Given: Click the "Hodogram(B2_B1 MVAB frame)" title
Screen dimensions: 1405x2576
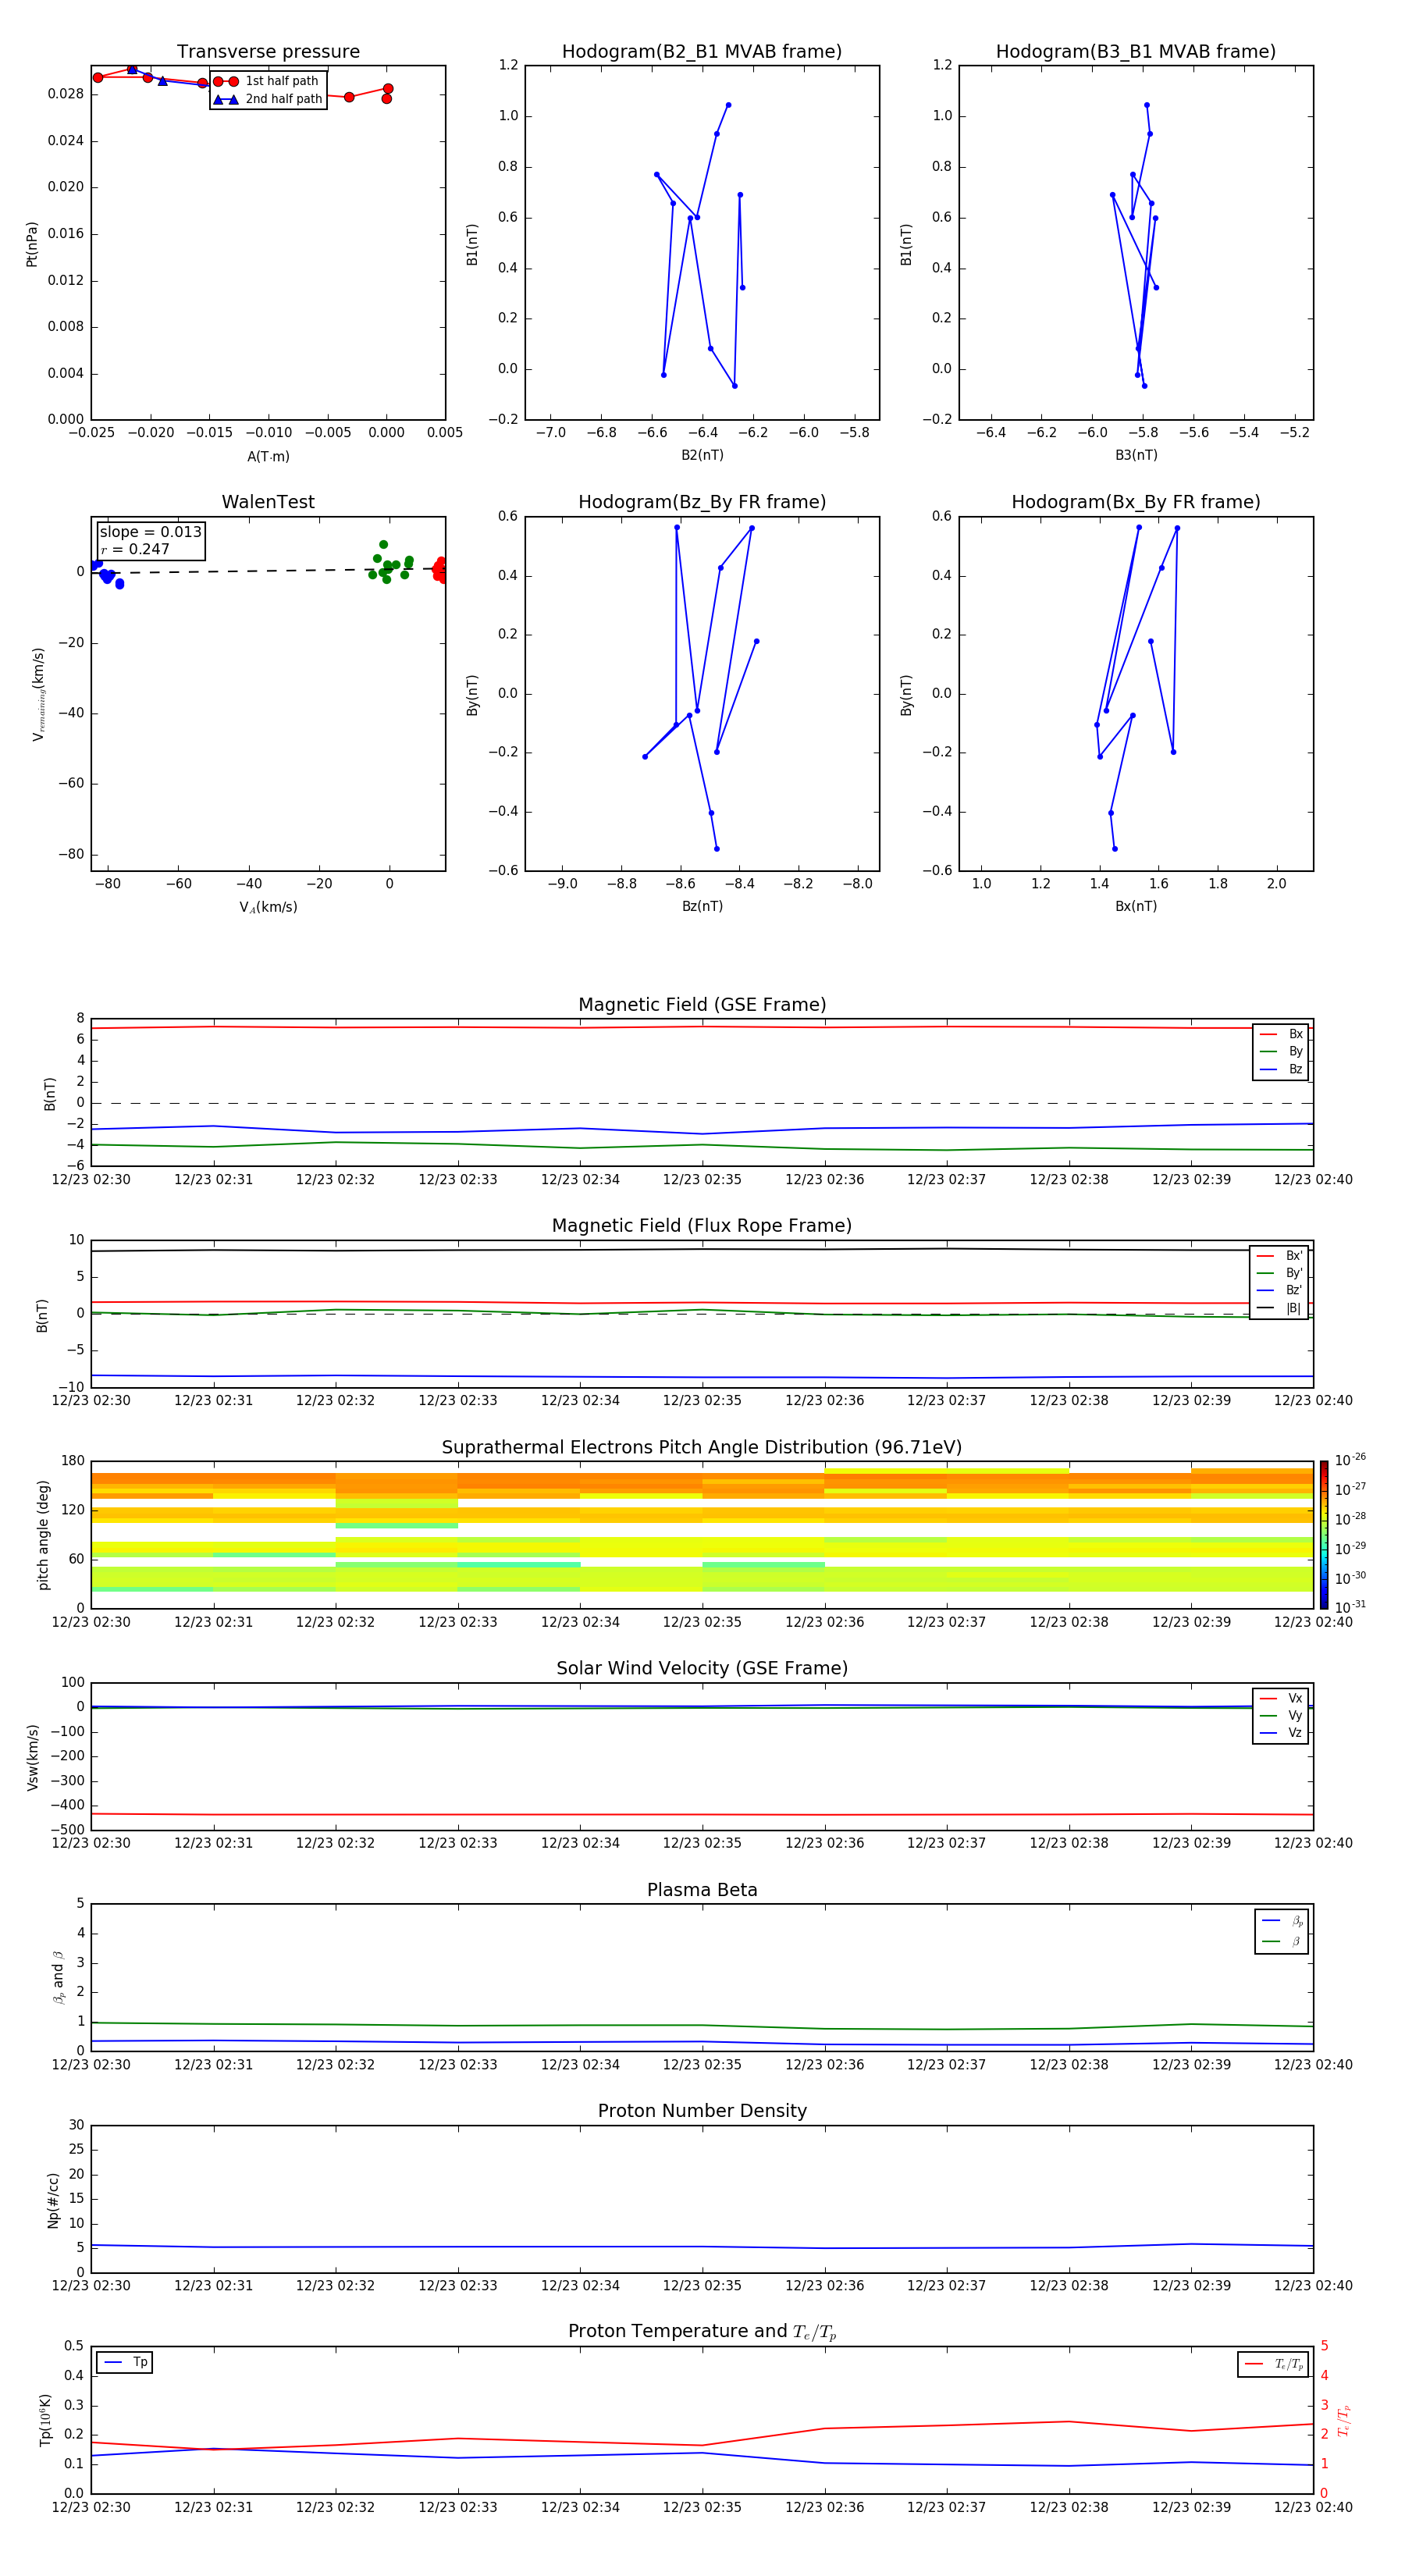Looking at the screenshot, I should tap(702, 52).
